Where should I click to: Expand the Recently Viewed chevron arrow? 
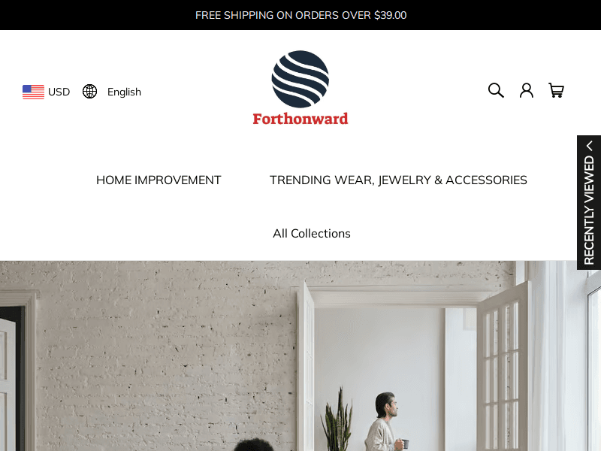[x=589, y=146]
